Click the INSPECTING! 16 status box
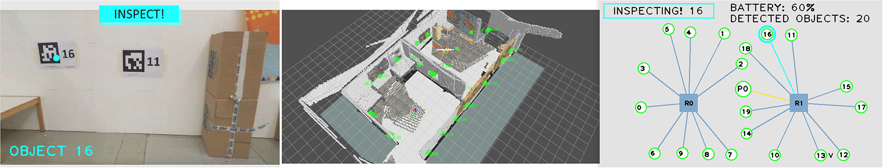The height and width of the screenshot is (168, 883). click(658, 11)
